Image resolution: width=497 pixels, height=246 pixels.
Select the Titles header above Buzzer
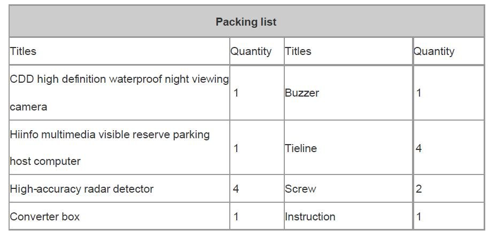pyautogui.click(x=298, y=51)
